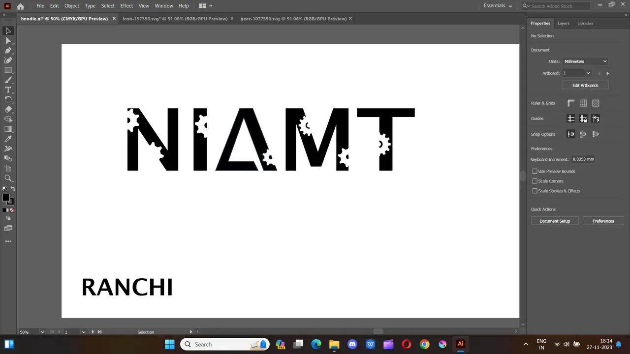Expand the status bar Selection options arrow
This screenshot has height=354, width=630.
click(191, 332)
